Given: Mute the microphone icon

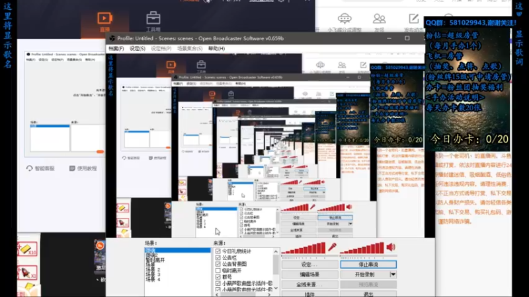Looking at the screenshot, I should point(333,247).
